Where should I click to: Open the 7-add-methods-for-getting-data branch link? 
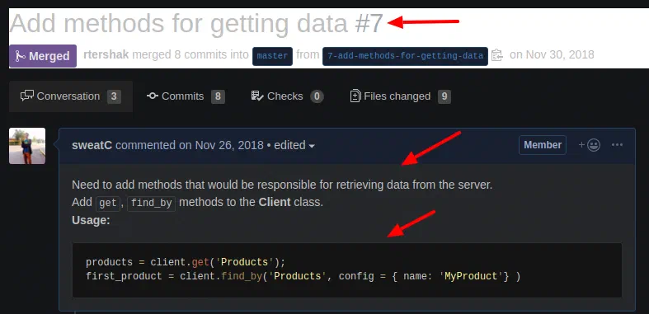(405, 56)
